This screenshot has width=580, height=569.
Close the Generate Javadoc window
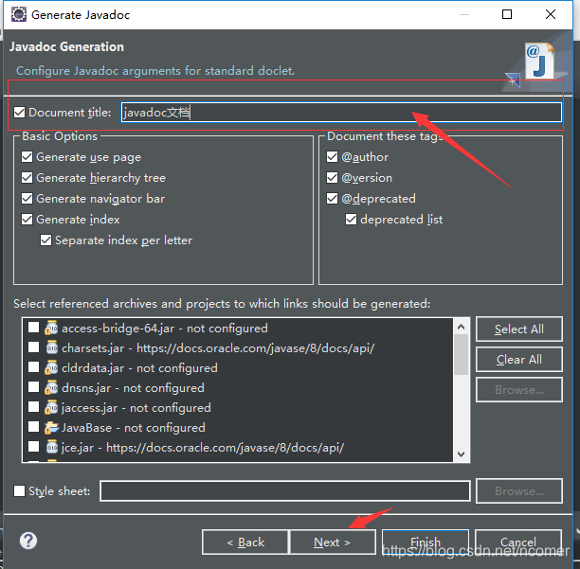tap(551, 14)
